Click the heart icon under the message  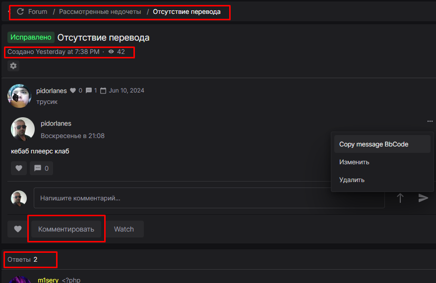tap(18, 168)
